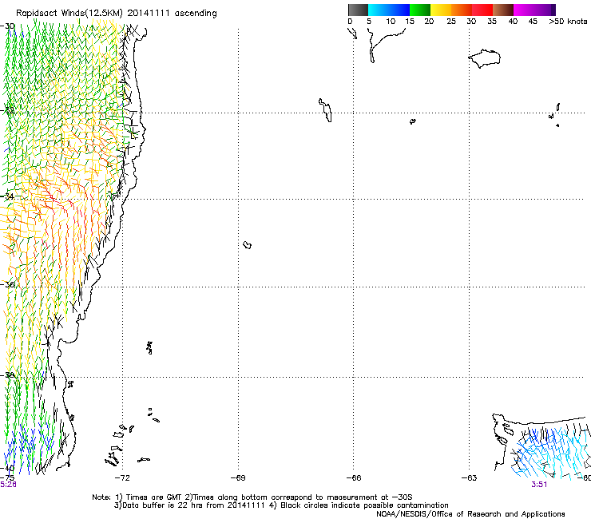Click the '15' legend scale label

[x=410, y=22]
